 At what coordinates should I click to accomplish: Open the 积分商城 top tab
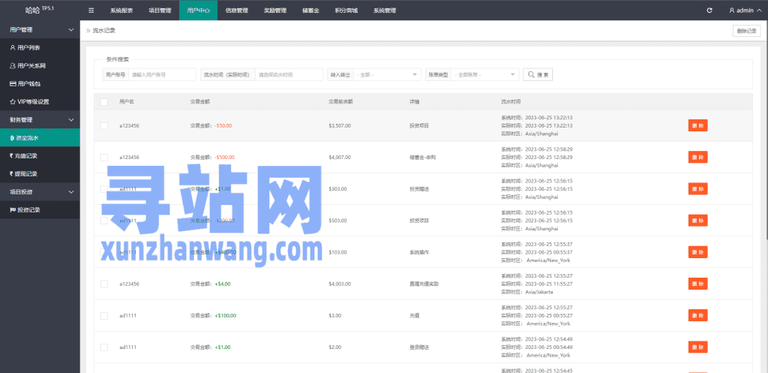click(x=346, y=11)
